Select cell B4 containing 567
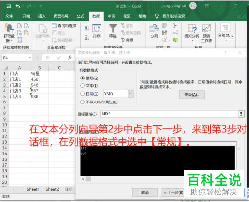This screenshot has height=202, width=249. (x=39, y=91)
